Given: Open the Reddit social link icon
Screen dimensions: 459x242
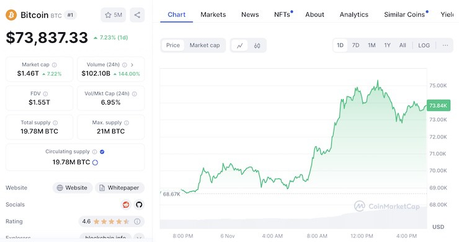Looking at the screenshot, I should pyautogui.click(x=126, y=205).
